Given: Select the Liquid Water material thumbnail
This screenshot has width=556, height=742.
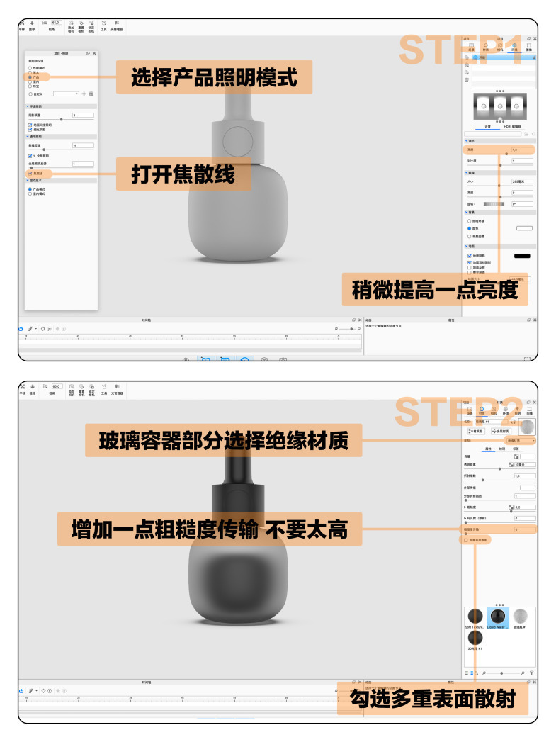Looking at the screenshot, I should point(497,617).
